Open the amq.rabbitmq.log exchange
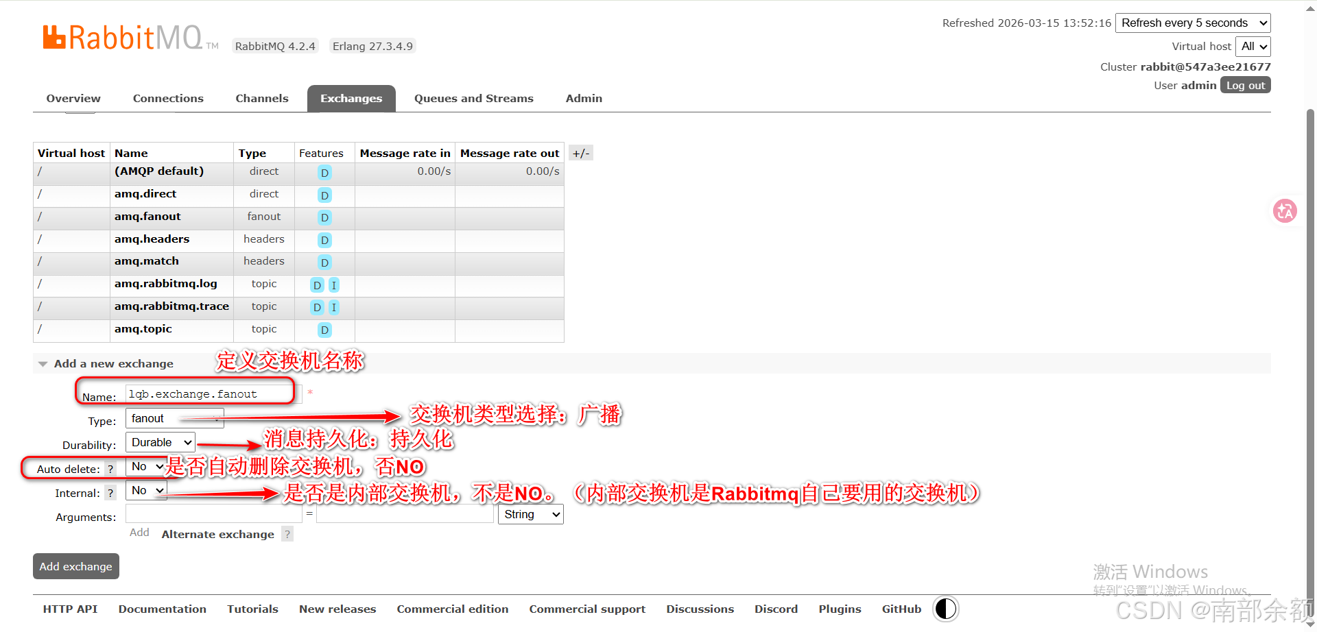1317x632 pixels. (166, 284)
